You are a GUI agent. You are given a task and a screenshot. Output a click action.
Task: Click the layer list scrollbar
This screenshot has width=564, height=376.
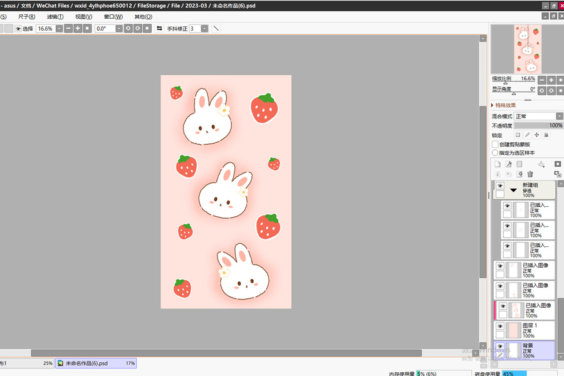click(x=561, y=325)
